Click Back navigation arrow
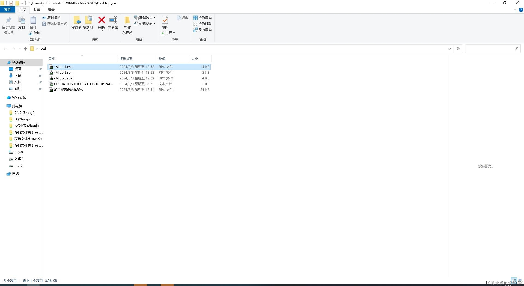The height and width of the screenshot is (286, 524). click(5, 49)
